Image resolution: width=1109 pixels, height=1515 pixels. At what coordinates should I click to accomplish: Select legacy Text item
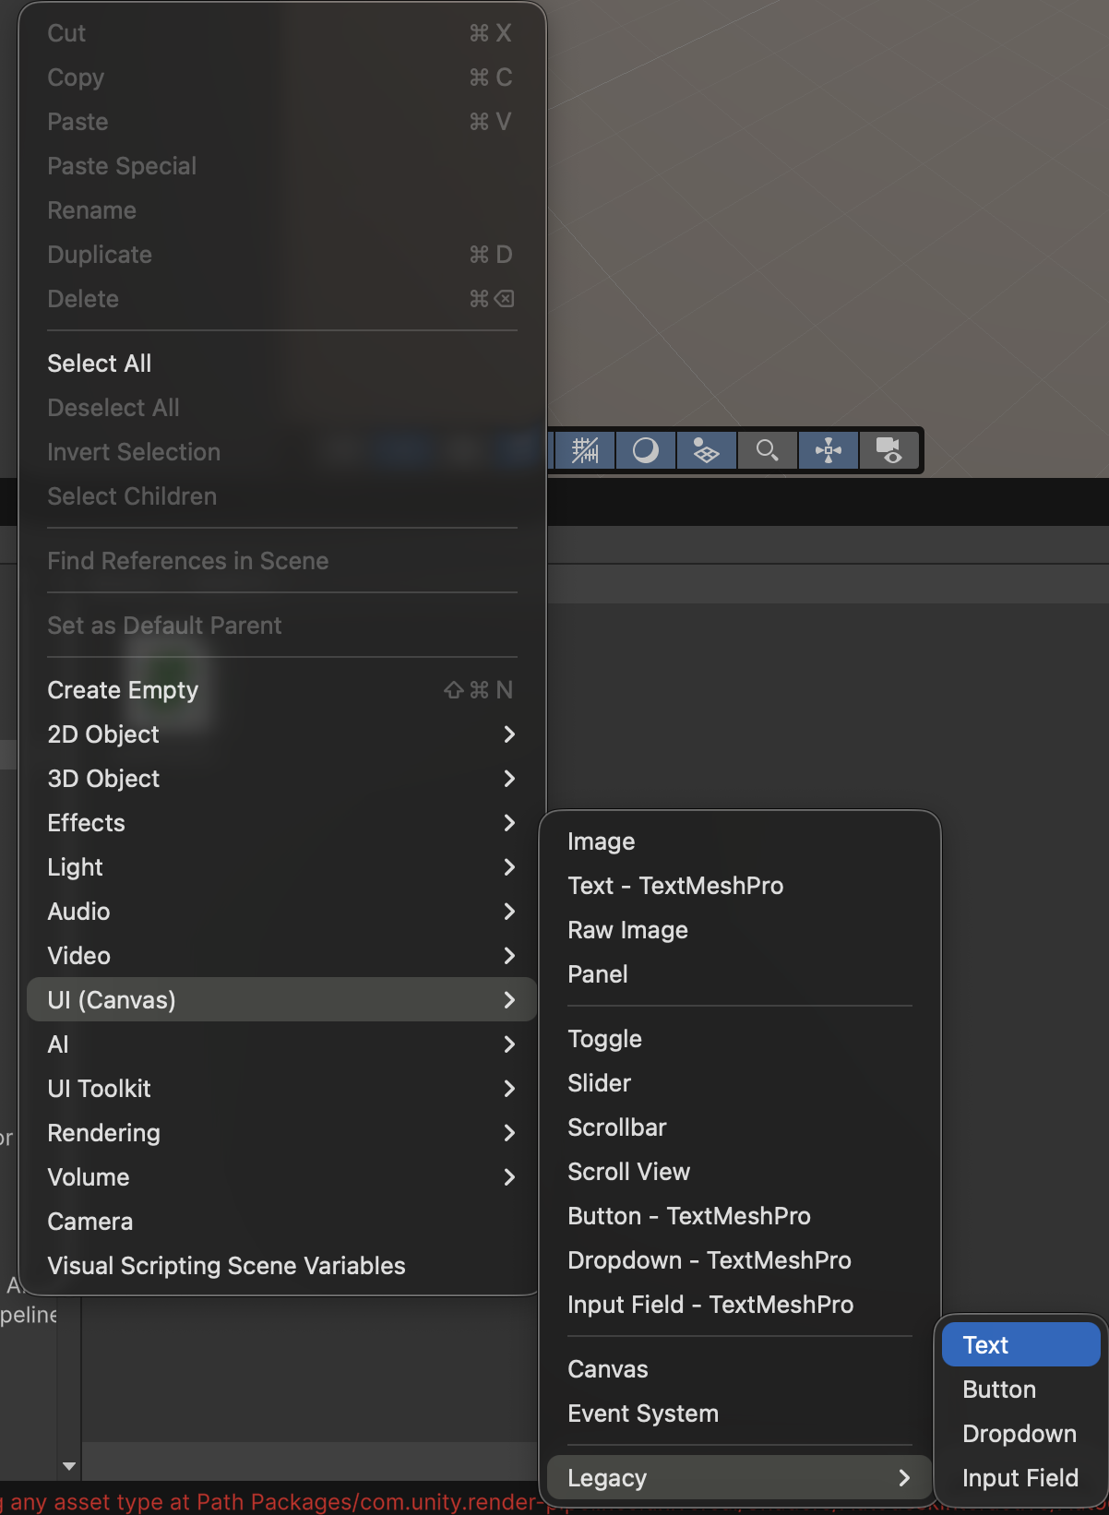point(1021,1345)
